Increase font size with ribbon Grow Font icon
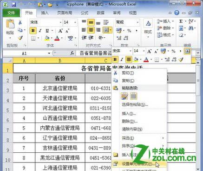203x171 pixels. 60,31
